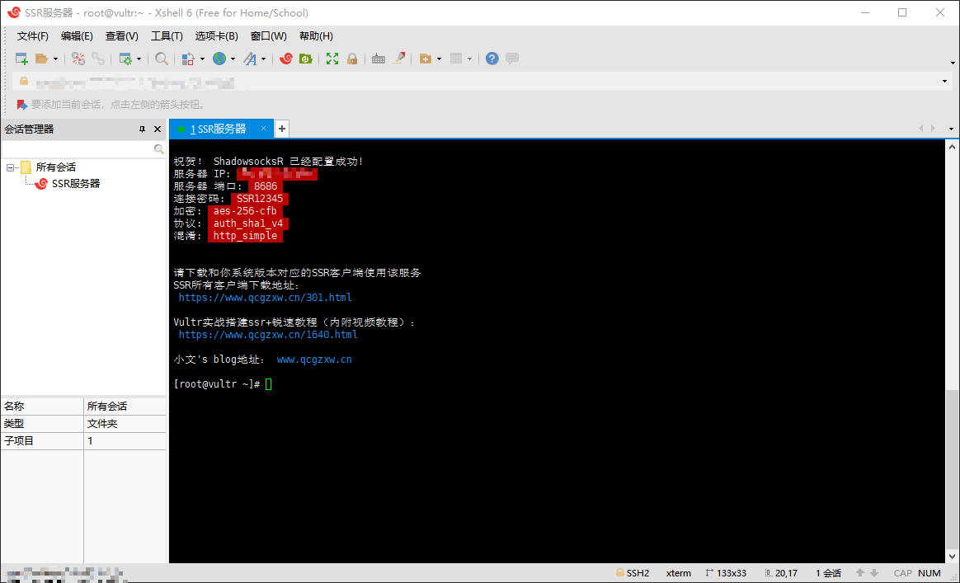The height and width of the screenshot is (583, 960).
Task: Open the 工具(T) menu
Action: pyautogui.click(x=167, y=36)
